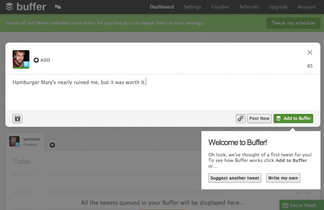Open the chat bubbles icon beside the logo
The image size is (324, 210).
tap(58, 7)
